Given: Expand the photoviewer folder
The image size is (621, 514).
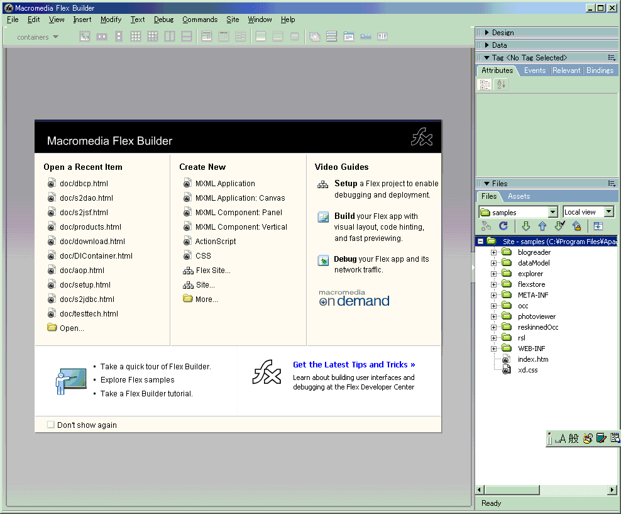Looking at the screenshot, I should click(493, 316).
